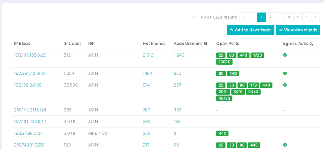Screen dimensions: 324x150
Task: Click port 23 badge
Action: [x=232, y=145]
